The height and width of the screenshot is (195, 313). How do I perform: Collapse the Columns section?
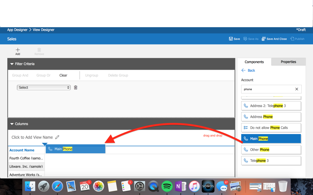click(12, 124)
